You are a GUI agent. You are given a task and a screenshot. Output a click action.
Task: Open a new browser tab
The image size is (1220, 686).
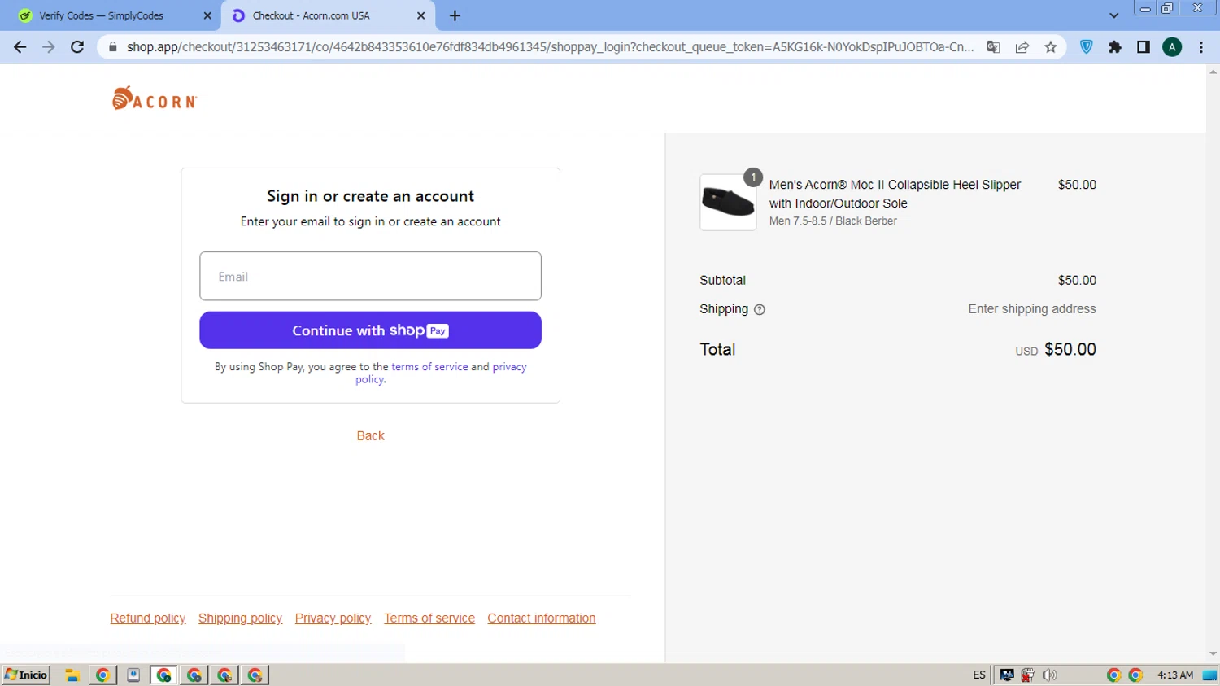(455, 15)
